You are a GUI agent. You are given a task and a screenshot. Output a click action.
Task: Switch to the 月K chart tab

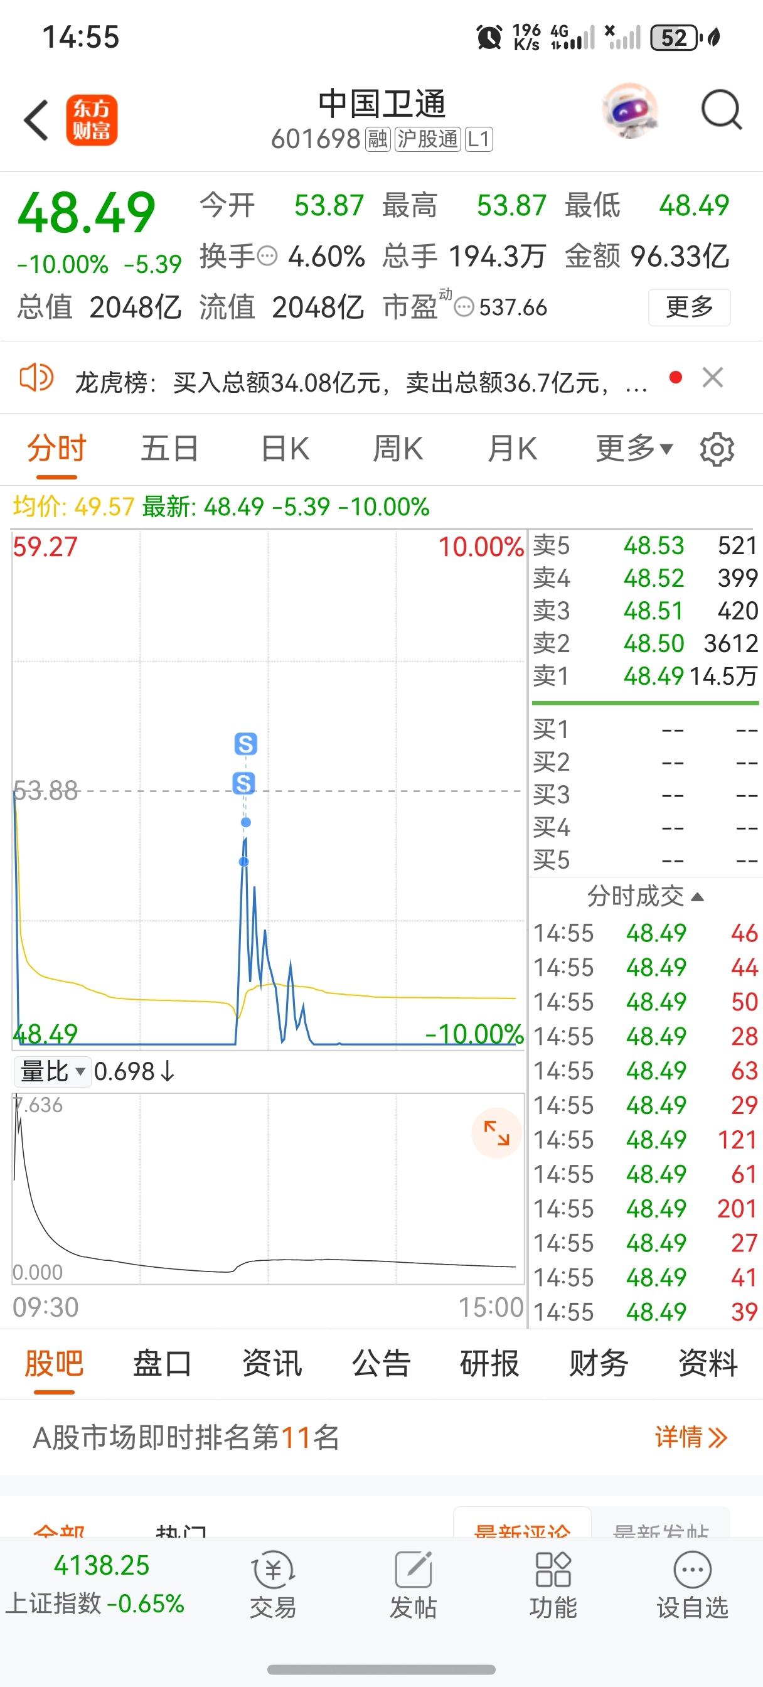pos(512,449)
